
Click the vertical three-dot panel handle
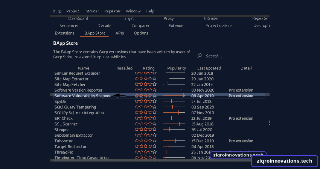(x=269, y=123)
